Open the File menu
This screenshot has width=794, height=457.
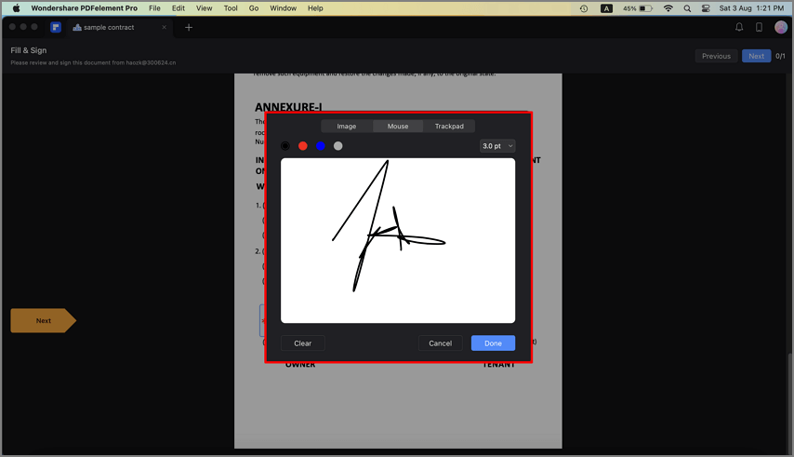click(154, 8)
